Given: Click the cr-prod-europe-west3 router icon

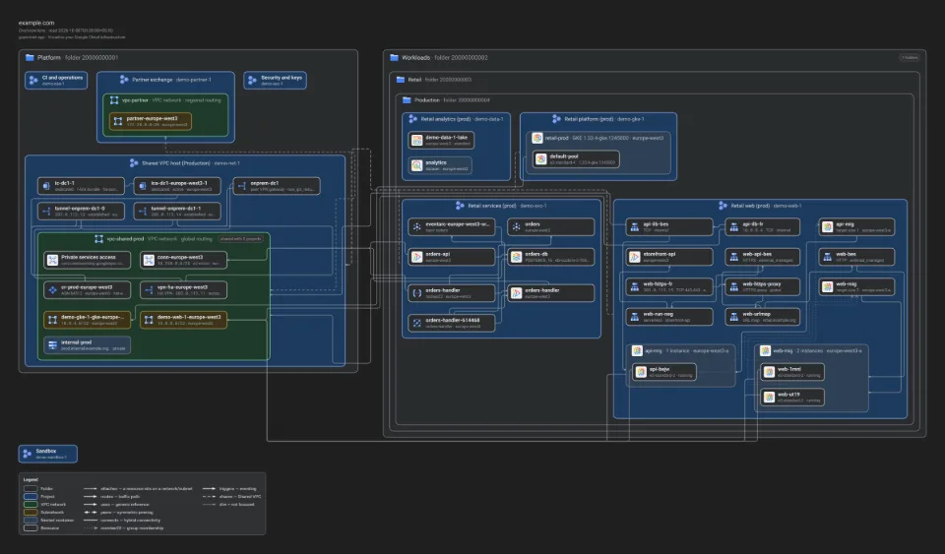Looking at the screenshot, I should [x=52, y=290].
